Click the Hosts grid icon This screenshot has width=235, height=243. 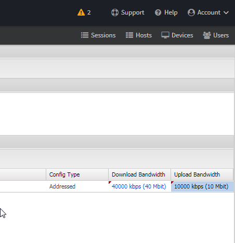coord(129,35)
